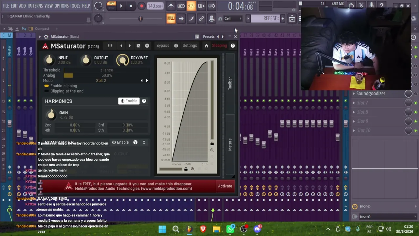The width and height of the screenshot is (419, 236).
Task: Open the FILE menu
Action: (6, 6)
